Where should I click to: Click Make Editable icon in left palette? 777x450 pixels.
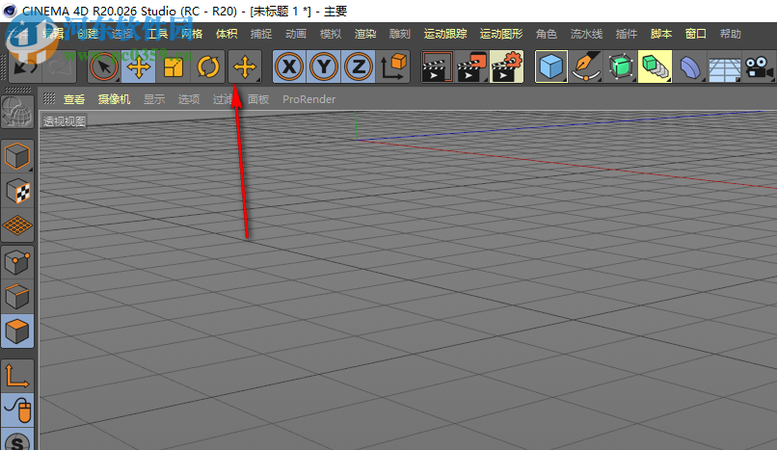coord(17,113)
